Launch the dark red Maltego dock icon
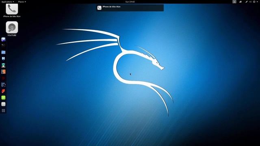Viewport: 260px width, 146px height. click(3, 78)
